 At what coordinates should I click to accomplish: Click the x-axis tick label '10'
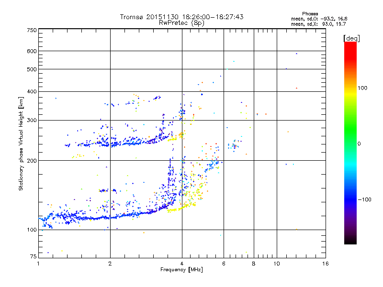(277, 264)
